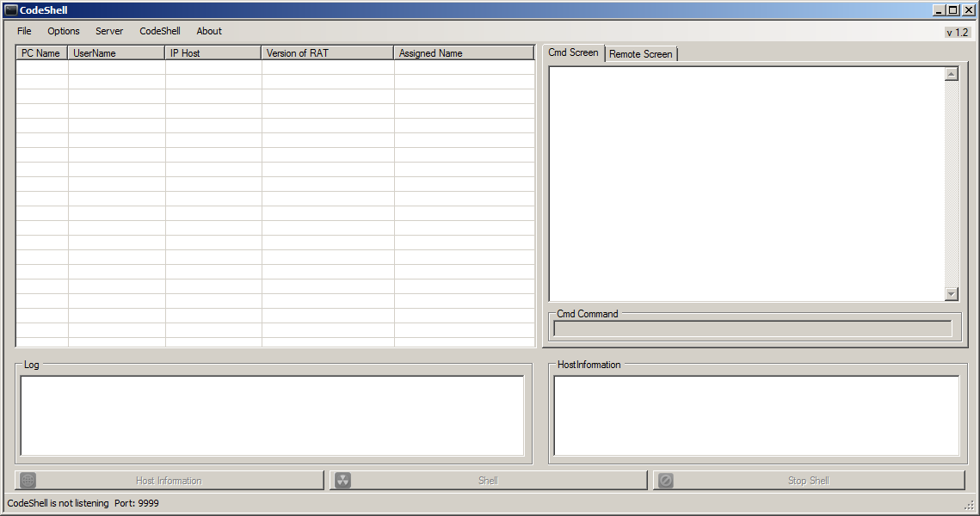Image resolution: width=980 pixels, height=516 pixels.
Task: Expand the Server menu
Action: coord(109,31)
